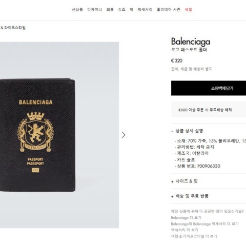Open the 슈즈 category
Screen dimensions: 246x246
(x=121, y=10)
